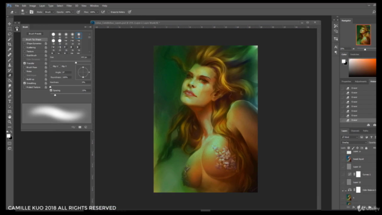This screenshot has height=215, width=382.
Task: Select the Path Selection tool
Action: (10, 106)
